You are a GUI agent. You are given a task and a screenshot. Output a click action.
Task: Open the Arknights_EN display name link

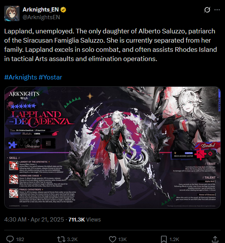(41, 10)
